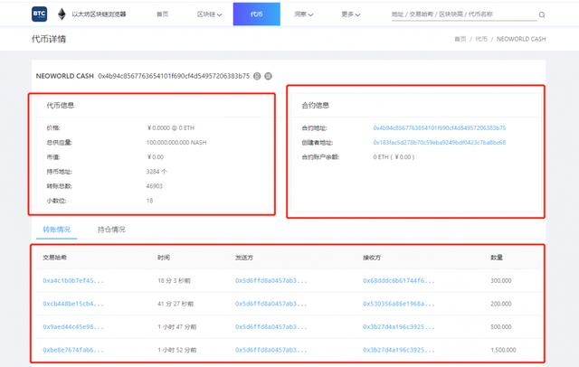Click the BTC.com logo icon
The height and width of the screenshot is (367, 579).
39,14
